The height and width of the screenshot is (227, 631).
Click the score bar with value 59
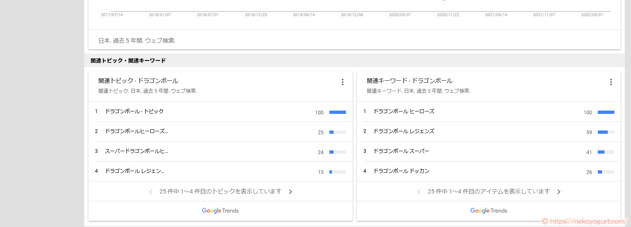606,132
